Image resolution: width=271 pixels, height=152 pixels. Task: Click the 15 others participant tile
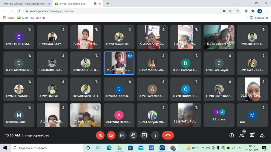click(x=219, y=115)
